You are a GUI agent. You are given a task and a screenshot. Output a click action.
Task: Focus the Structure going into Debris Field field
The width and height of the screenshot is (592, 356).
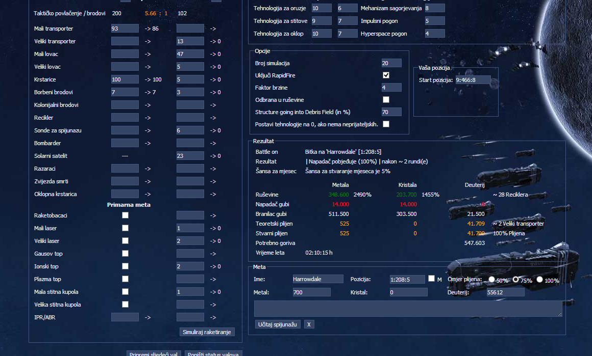pyautogui.click(x=391, y=112)
